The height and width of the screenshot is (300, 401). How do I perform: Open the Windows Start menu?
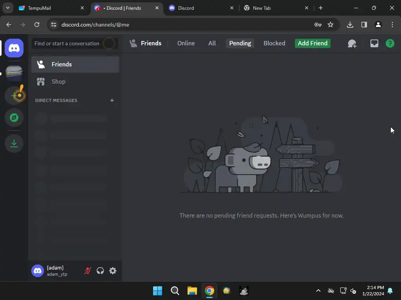tap(157, 291)
